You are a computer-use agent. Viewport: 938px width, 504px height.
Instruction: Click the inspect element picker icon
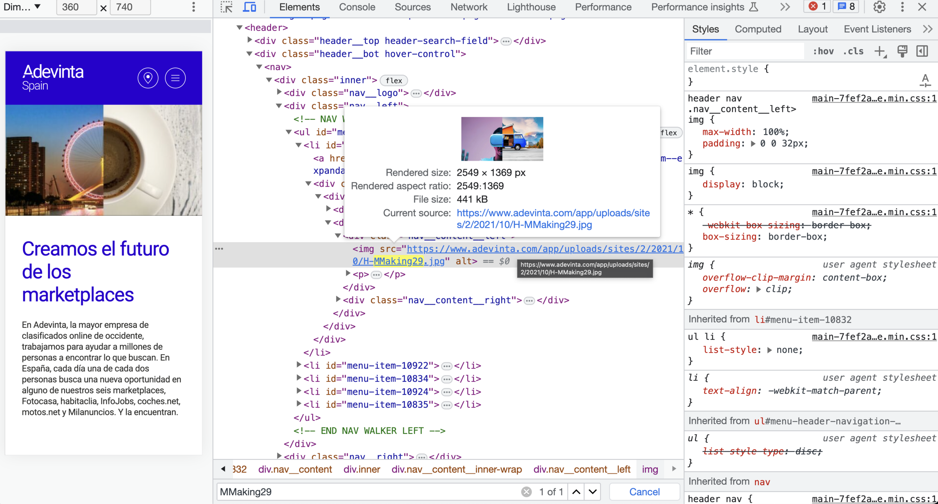(x=226, y=7)
